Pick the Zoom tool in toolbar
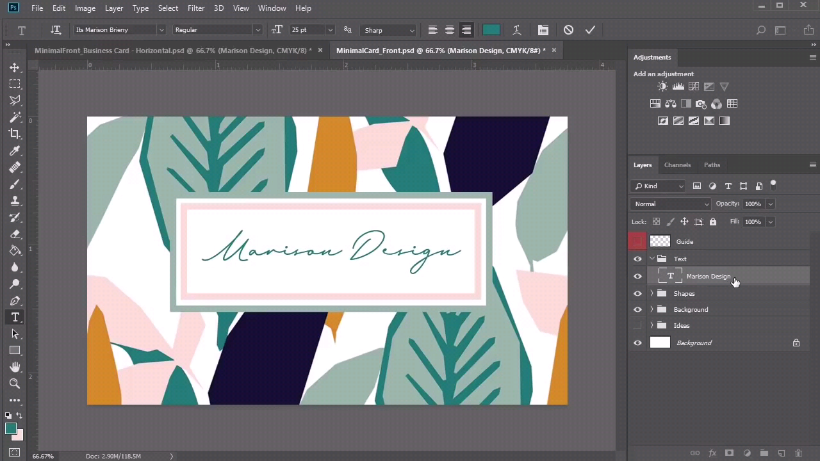This screenshot has width=820, height=461. tap(15, 384)
